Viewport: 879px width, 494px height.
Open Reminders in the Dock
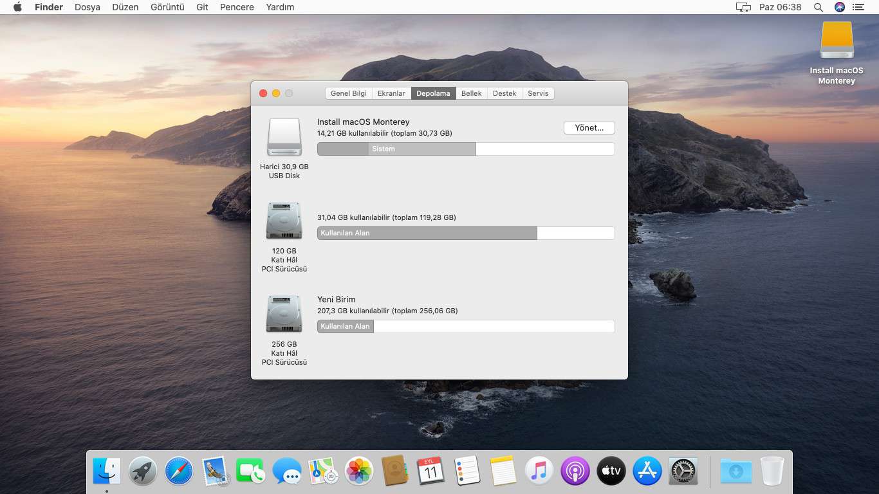coord(467,471)
